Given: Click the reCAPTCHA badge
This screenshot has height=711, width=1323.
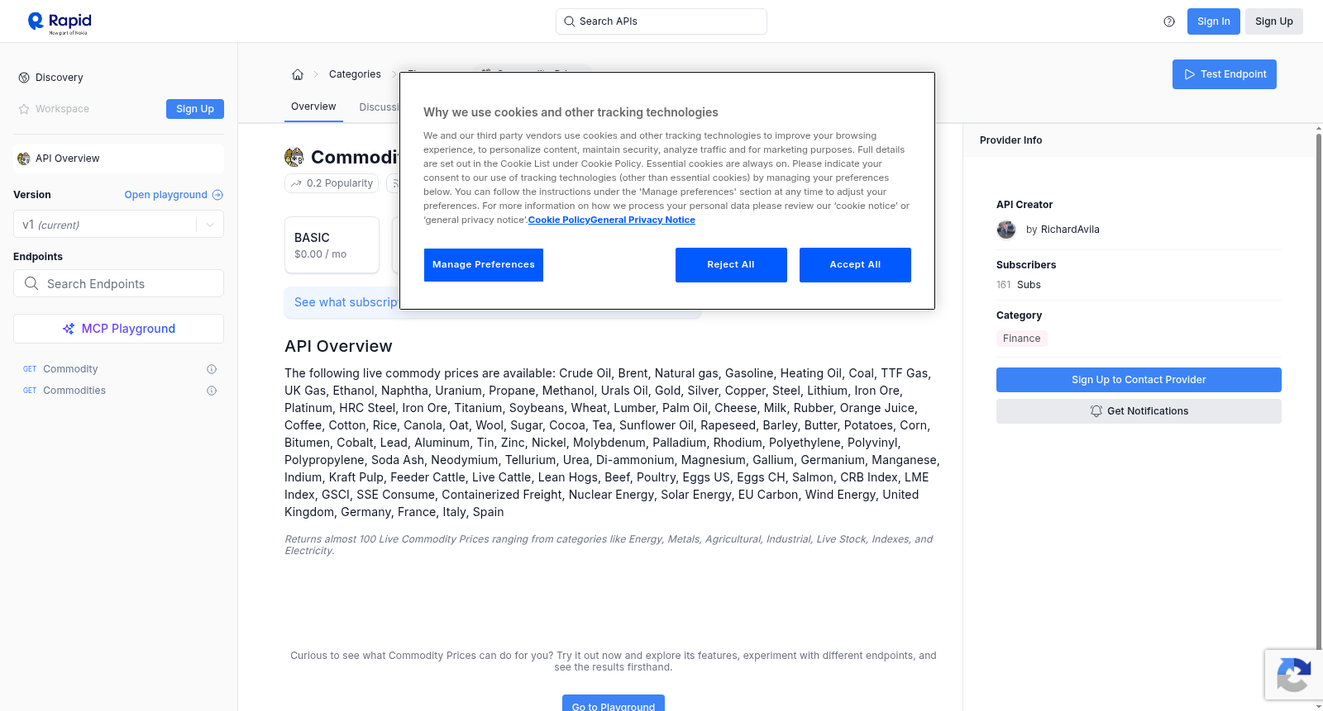Looking at the screenshot, I should [1294, 675].
